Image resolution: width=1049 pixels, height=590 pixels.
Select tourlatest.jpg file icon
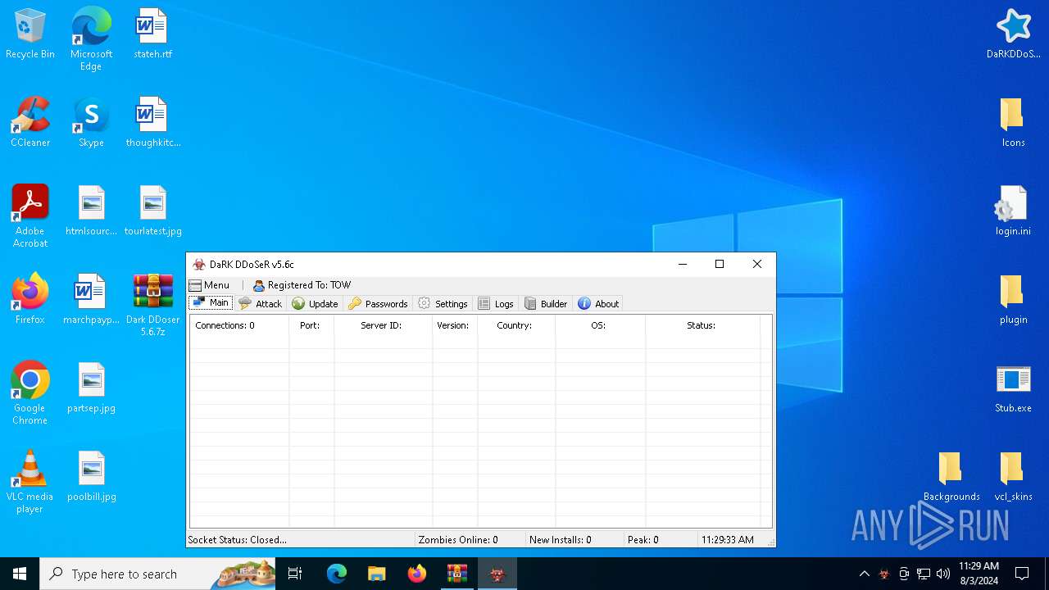(152, 211)
